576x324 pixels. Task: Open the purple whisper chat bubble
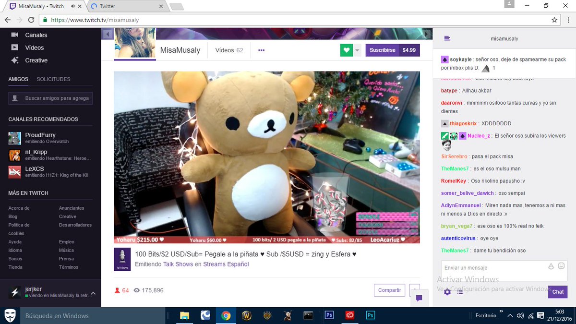[x=419, y=298]
